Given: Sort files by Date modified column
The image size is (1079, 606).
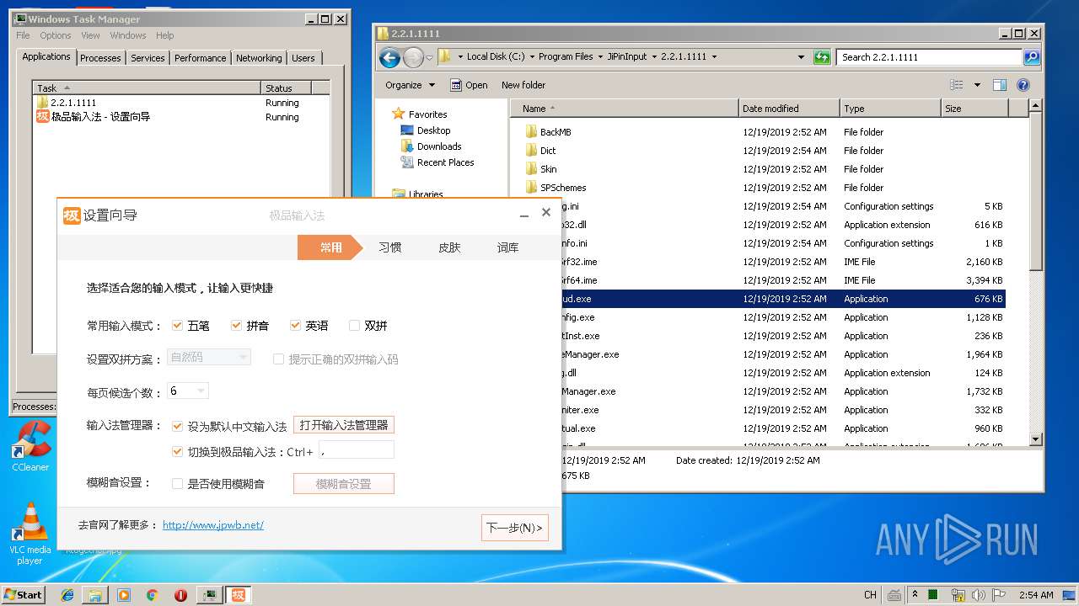Looking at the screenshot, I should pos(789,109).
